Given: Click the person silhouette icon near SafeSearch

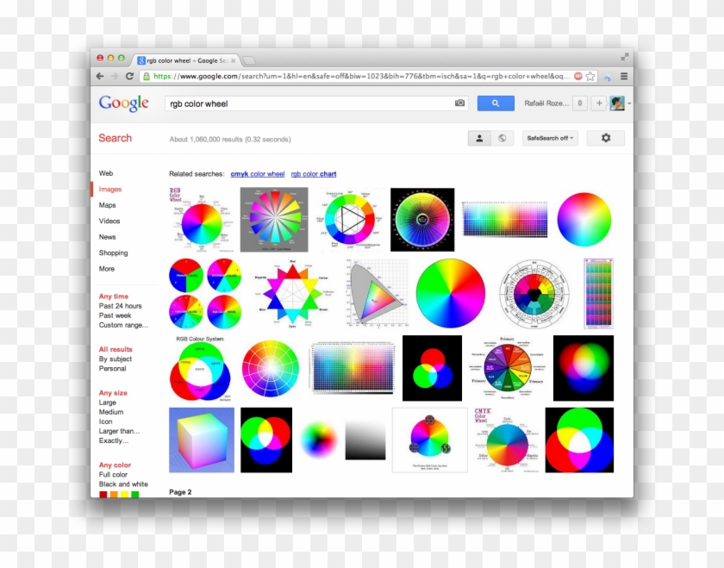Looking at the screenshot, I should 479,137.
